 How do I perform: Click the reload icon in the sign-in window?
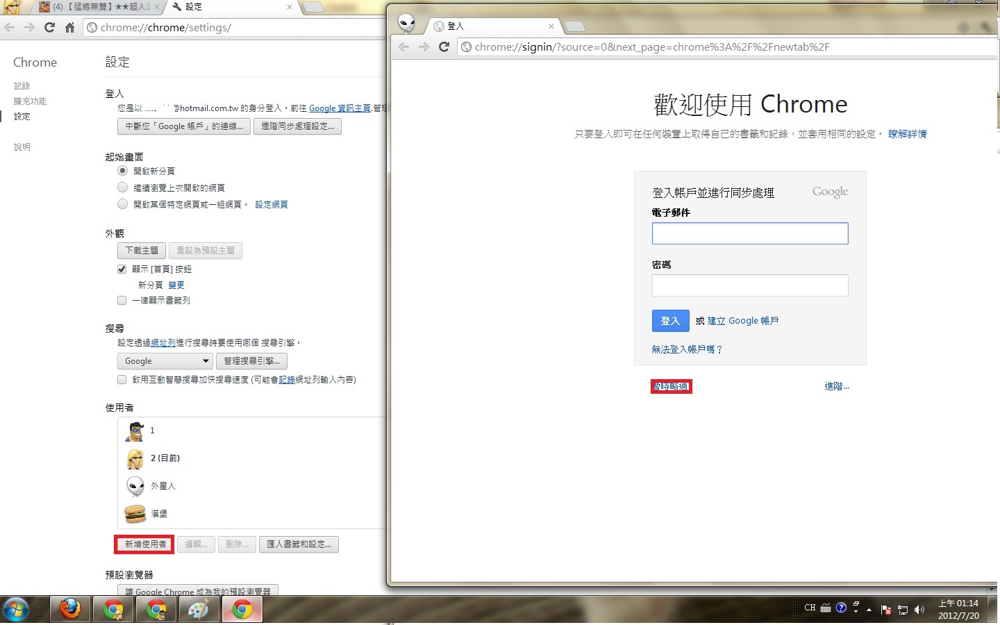coord(444,47)
